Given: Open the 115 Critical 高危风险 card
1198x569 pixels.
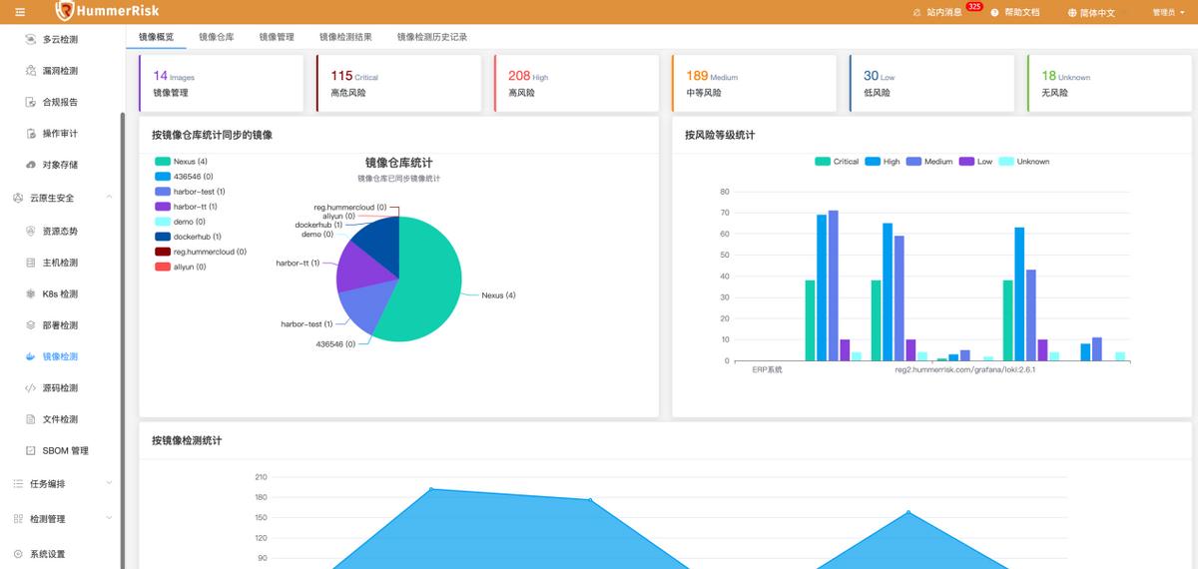Looking at the screenshot, I should click(x=398, y=83).
